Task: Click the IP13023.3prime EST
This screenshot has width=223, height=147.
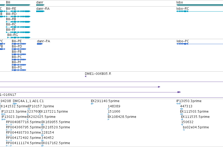Action: point(4,119)
